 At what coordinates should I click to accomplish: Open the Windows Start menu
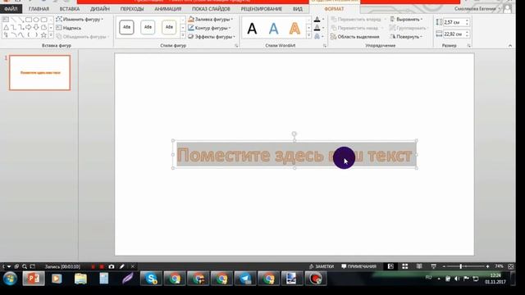10,279
